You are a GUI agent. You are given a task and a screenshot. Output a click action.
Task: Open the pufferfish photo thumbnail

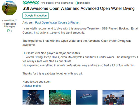tap(87, 97)
